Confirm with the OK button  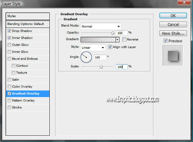[x=173, y=16]
